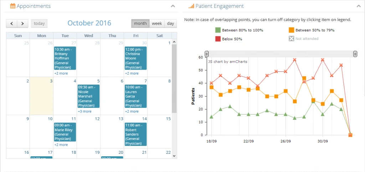365x172 pixels.
Task: Select the right chart zoom grip handle
Action: point(355,54)
